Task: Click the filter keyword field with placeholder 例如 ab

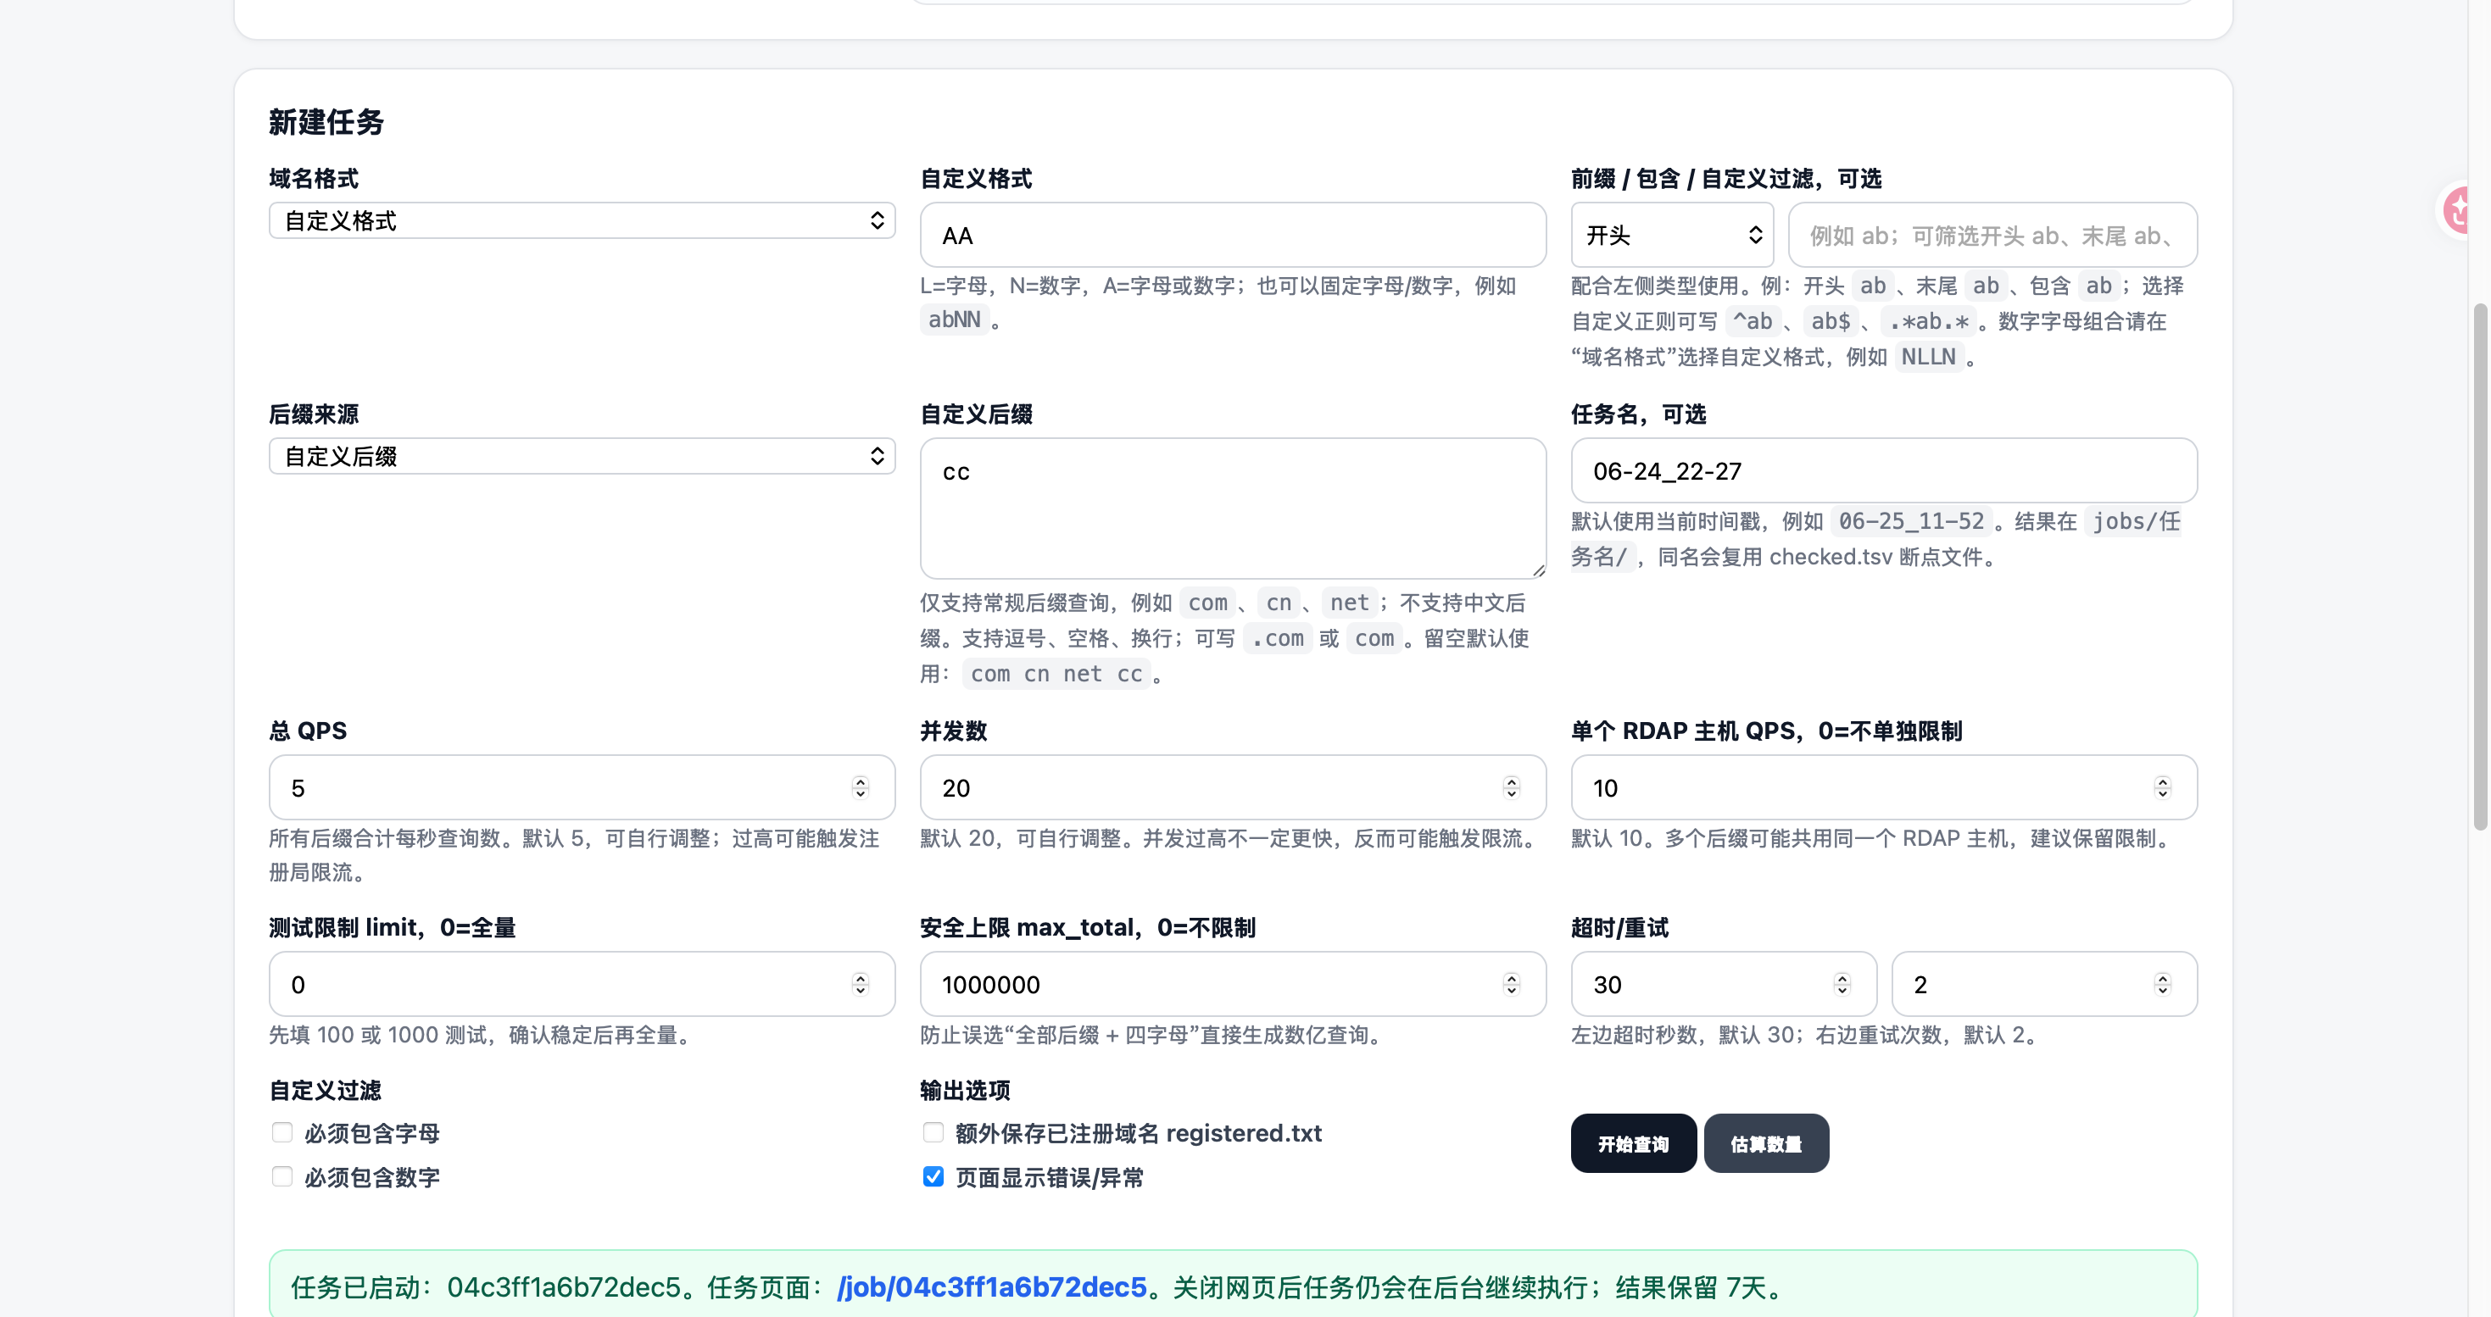Action: click(x=1992, y=235)
